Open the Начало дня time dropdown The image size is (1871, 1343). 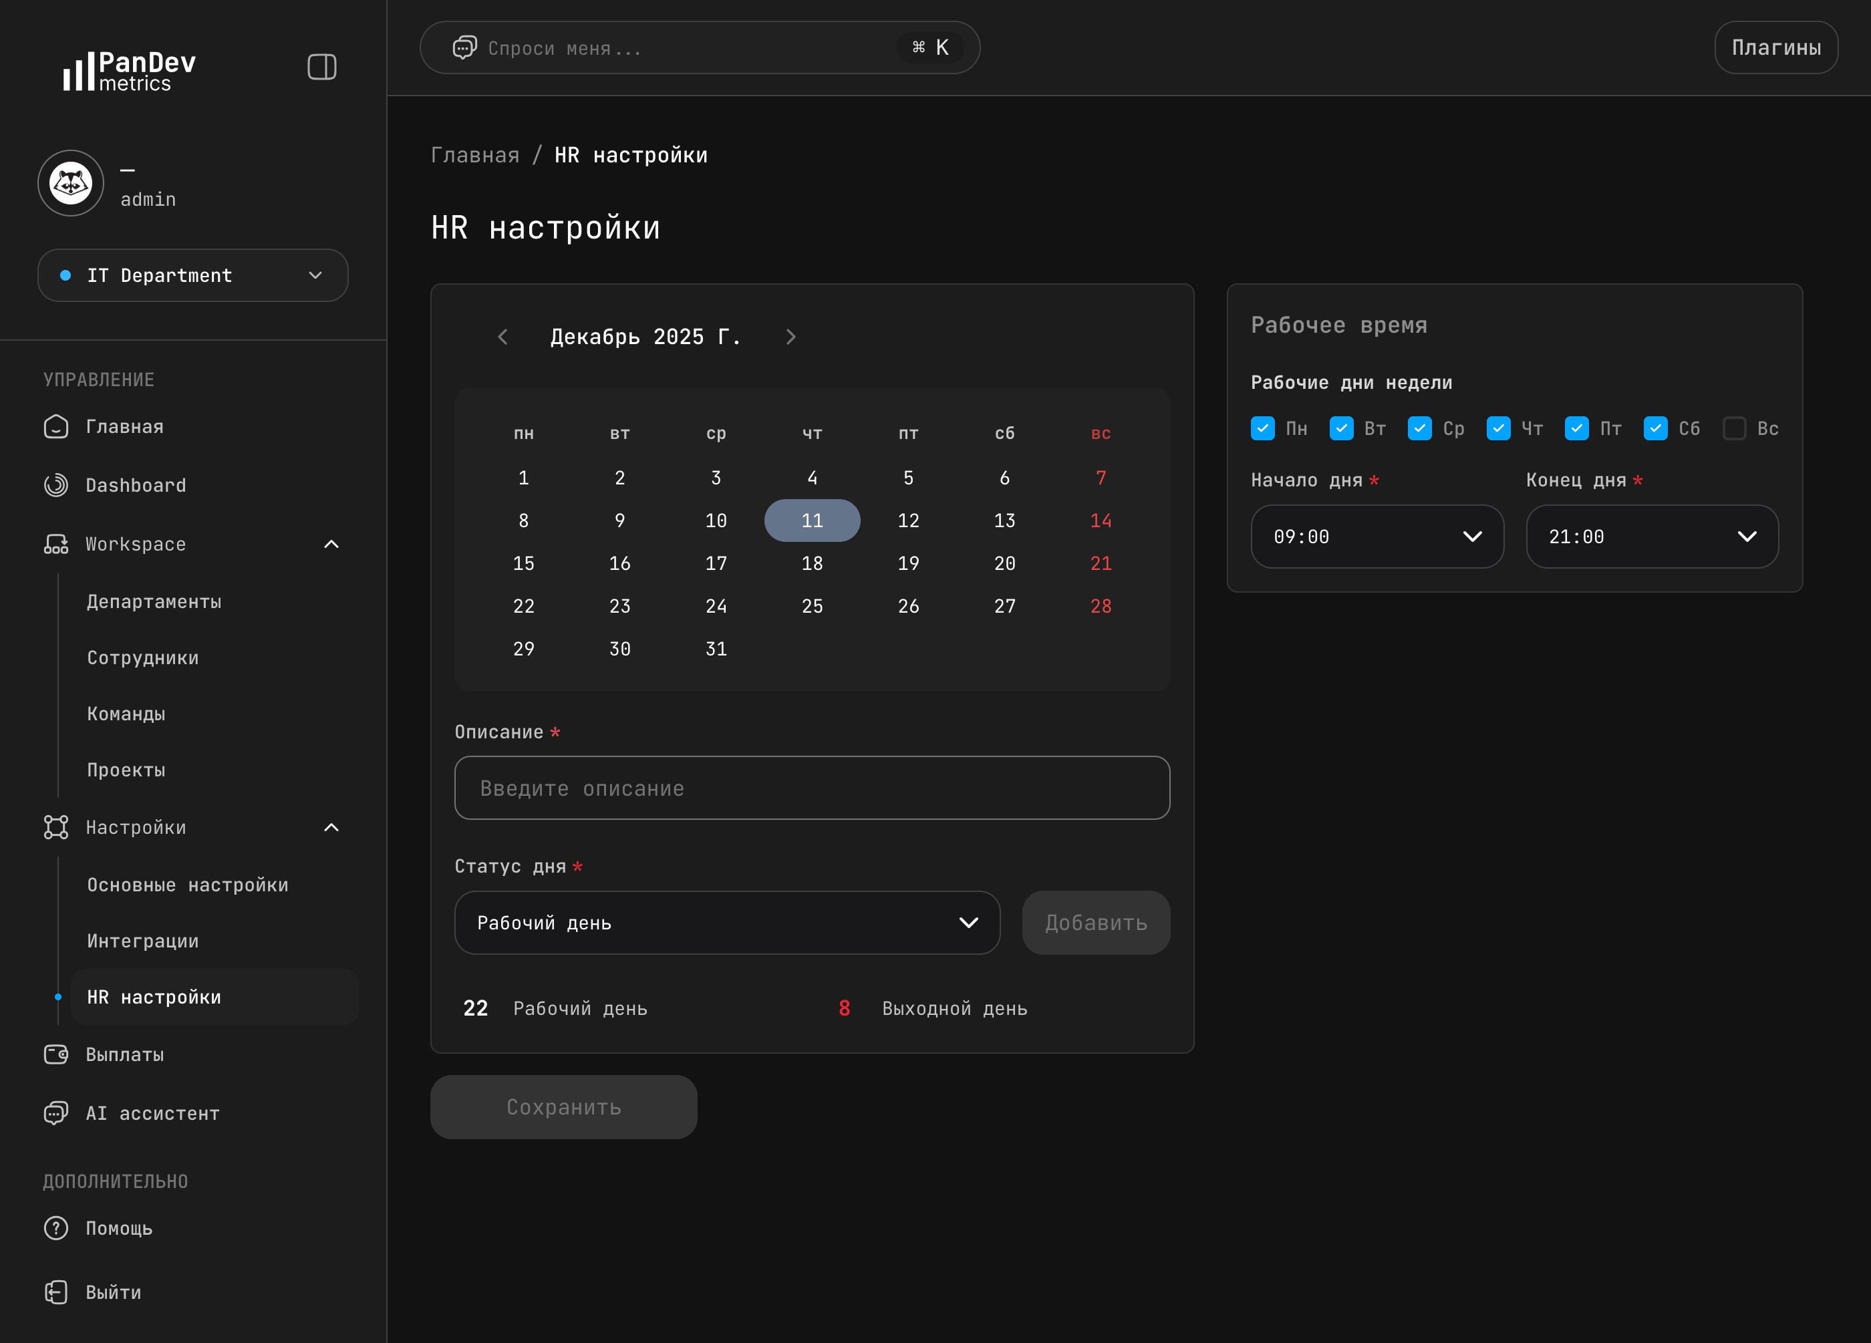pyautogui.click(x=1377, y=537)
